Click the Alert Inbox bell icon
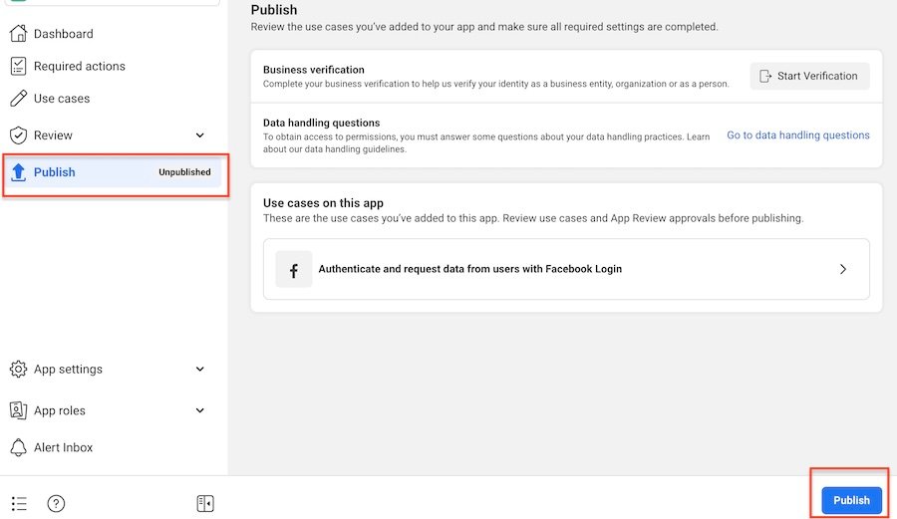 click(18, 447)
